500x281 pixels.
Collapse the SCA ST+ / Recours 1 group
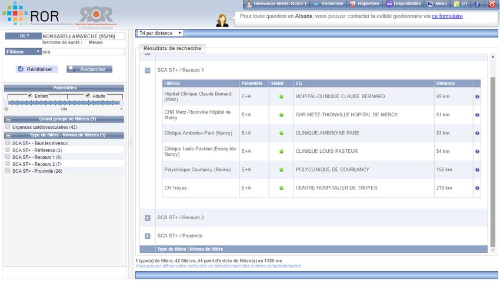(148, 70)
